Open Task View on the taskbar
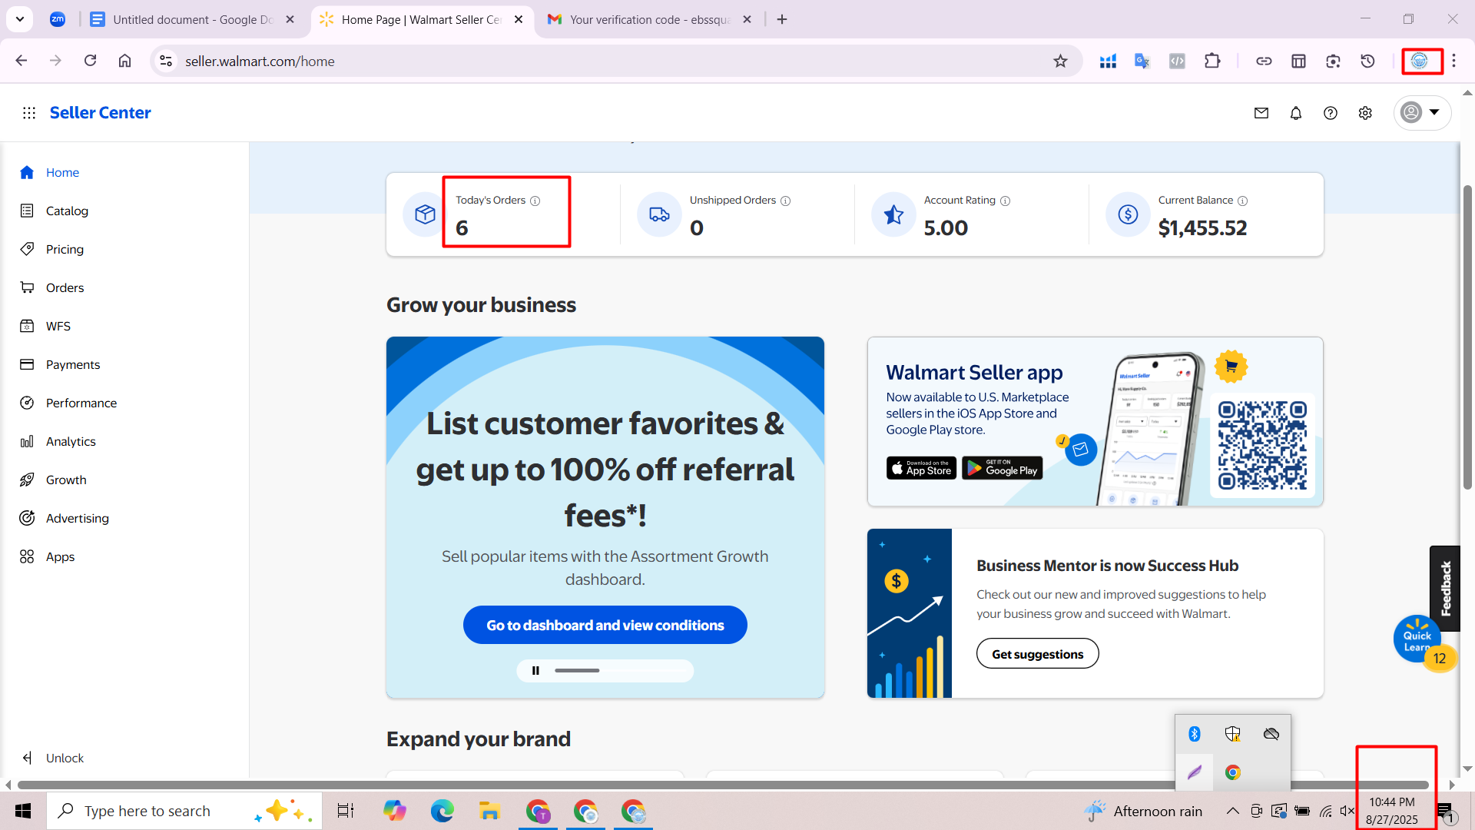This screenshot has width=1475, height=830. tap(346, 811)
